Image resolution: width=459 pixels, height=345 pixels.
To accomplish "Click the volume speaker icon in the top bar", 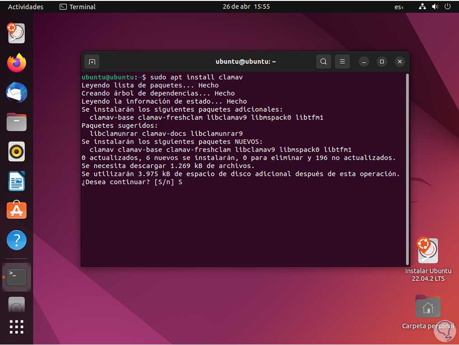I will [x=435, y=6].
